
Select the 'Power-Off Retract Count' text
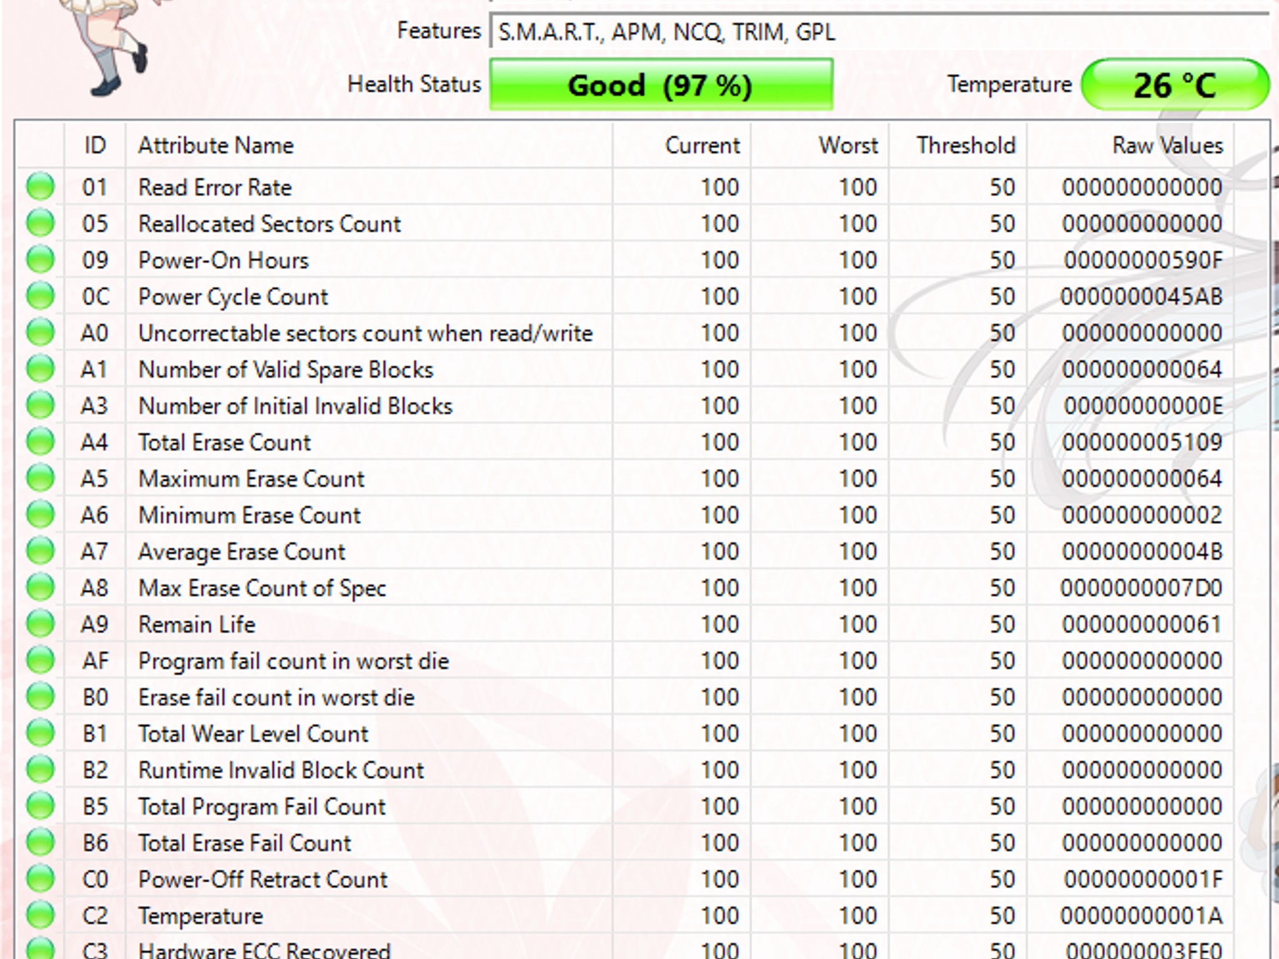263,879
